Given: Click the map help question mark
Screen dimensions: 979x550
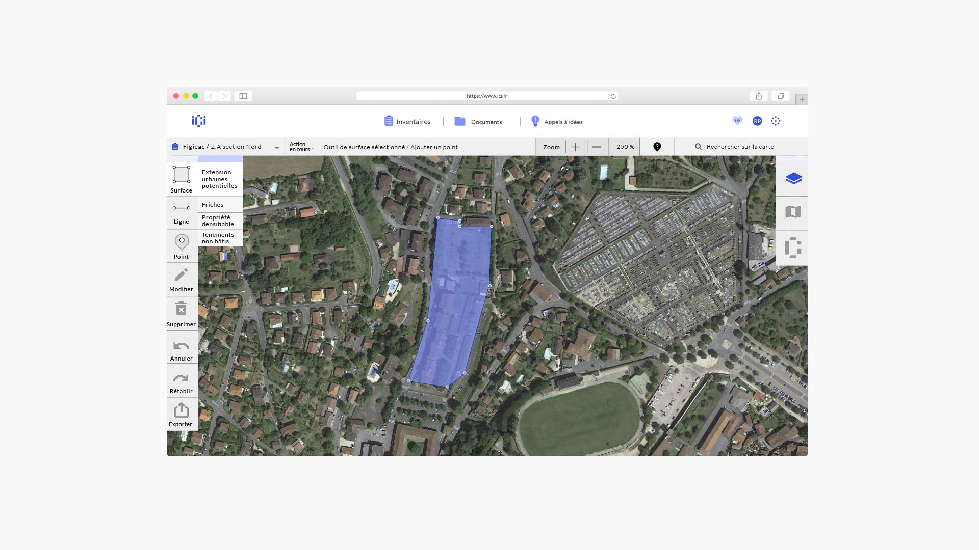Looking at the screenshot, I should click(x=657, y=147).
